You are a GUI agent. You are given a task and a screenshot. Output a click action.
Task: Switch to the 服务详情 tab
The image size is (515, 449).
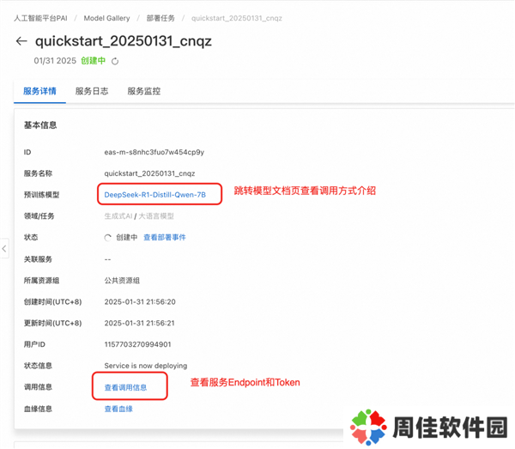39,91
